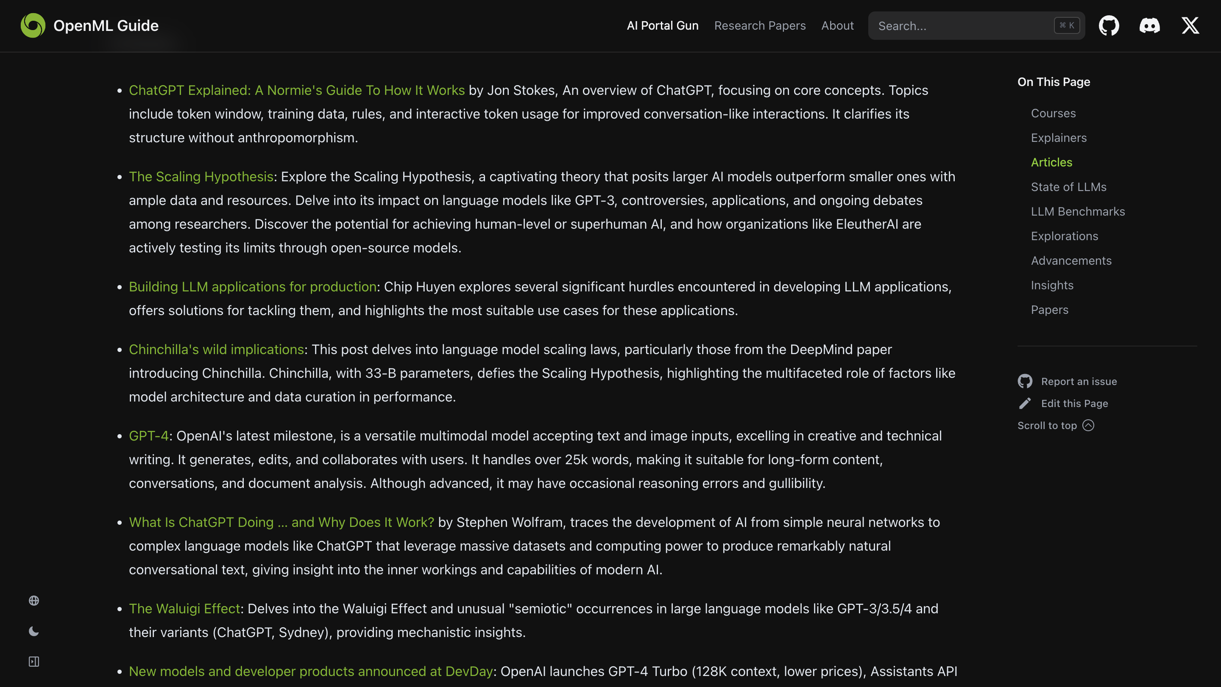Click the GitHub icon beside Report an issue
Screen dimensions: 1221x687
coord(1025,381)
